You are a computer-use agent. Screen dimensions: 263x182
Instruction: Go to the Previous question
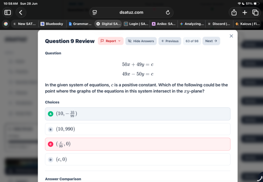coord(170,41)
